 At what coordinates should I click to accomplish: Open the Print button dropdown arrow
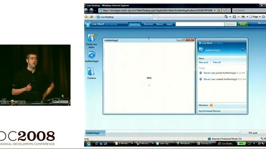point(247,17)
